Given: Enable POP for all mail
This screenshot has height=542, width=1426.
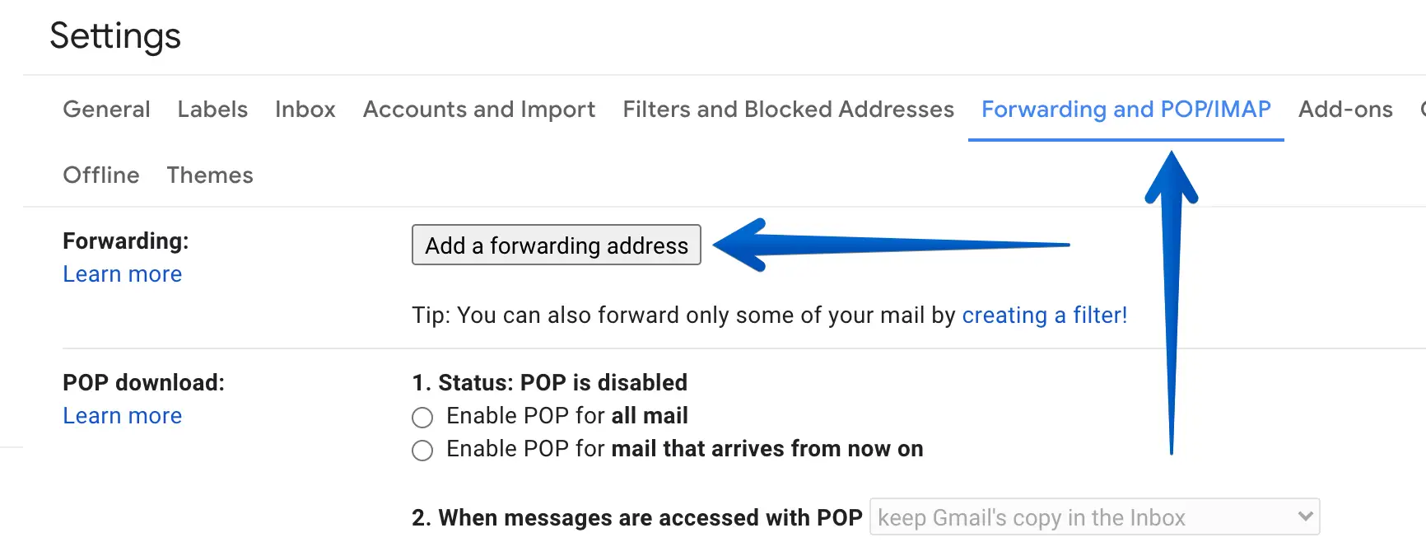Looking at the screenshot, I should [x=422, y=418].
